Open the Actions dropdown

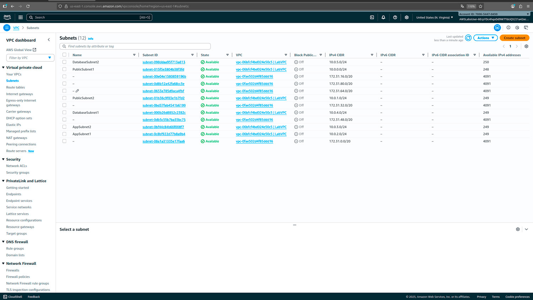(x=485, y=38)
